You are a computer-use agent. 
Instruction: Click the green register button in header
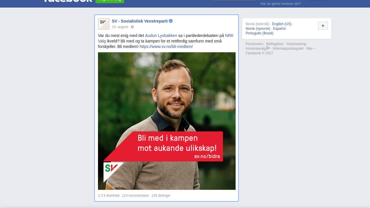(110, 1)
